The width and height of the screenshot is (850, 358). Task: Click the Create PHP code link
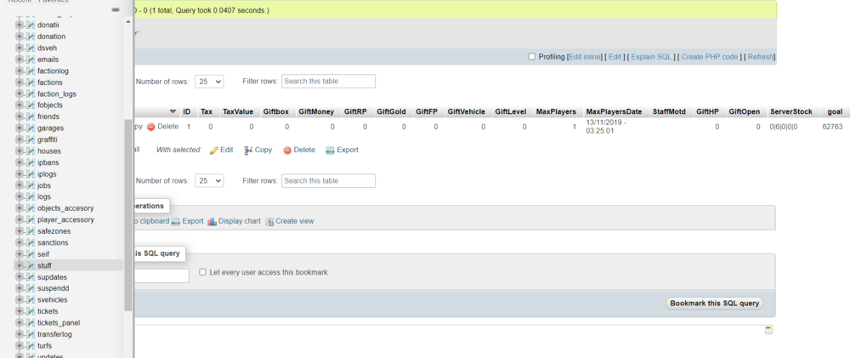tap(710, 56)
